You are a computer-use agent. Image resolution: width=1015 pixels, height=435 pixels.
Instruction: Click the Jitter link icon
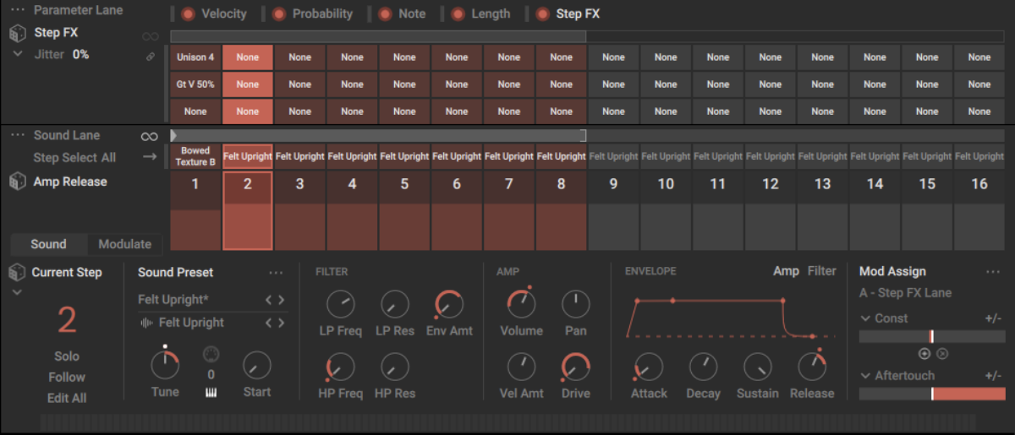151,57
